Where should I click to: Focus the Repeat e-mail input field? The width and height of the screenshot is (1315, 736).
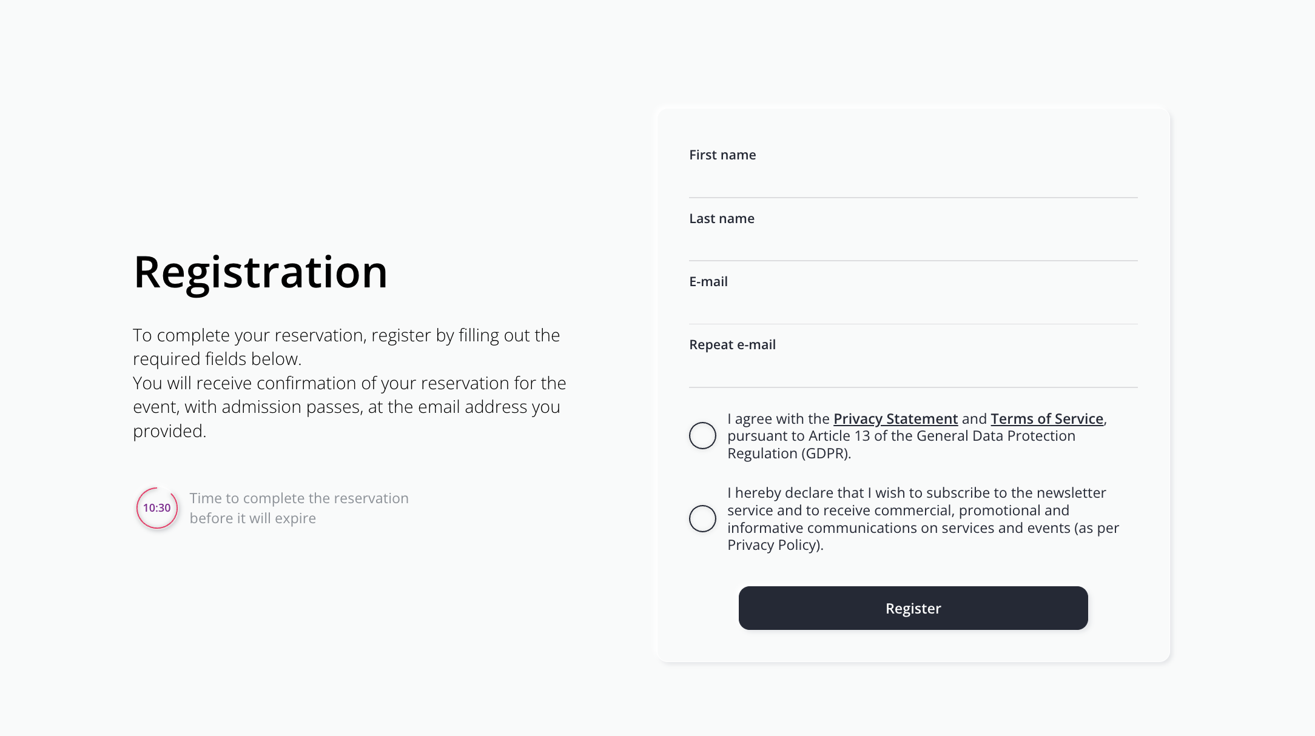coord(913,371)
